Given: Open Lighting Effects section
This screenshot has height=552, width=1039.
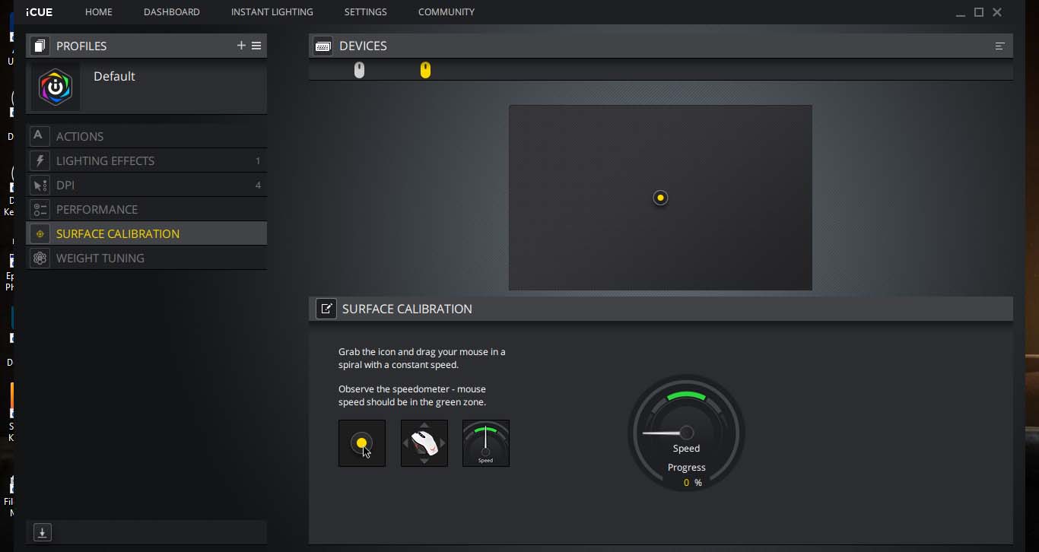Looking at the screenshot, I should pos(105,161).
